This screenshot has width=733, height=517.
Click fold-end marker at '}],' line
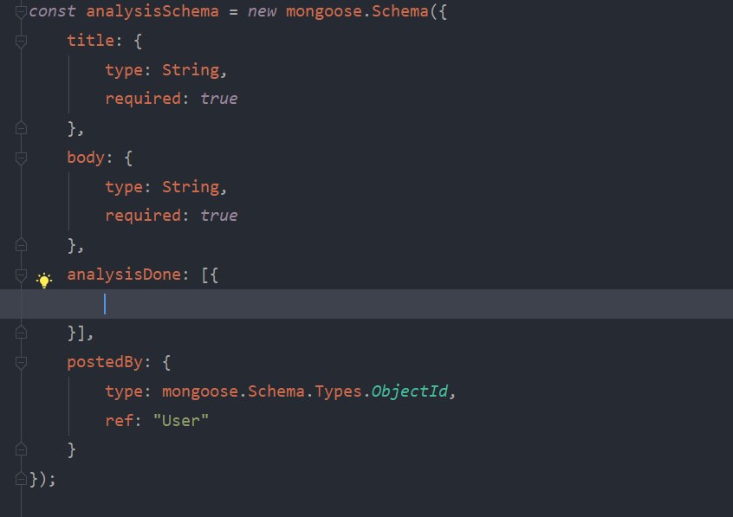[21, 333]
